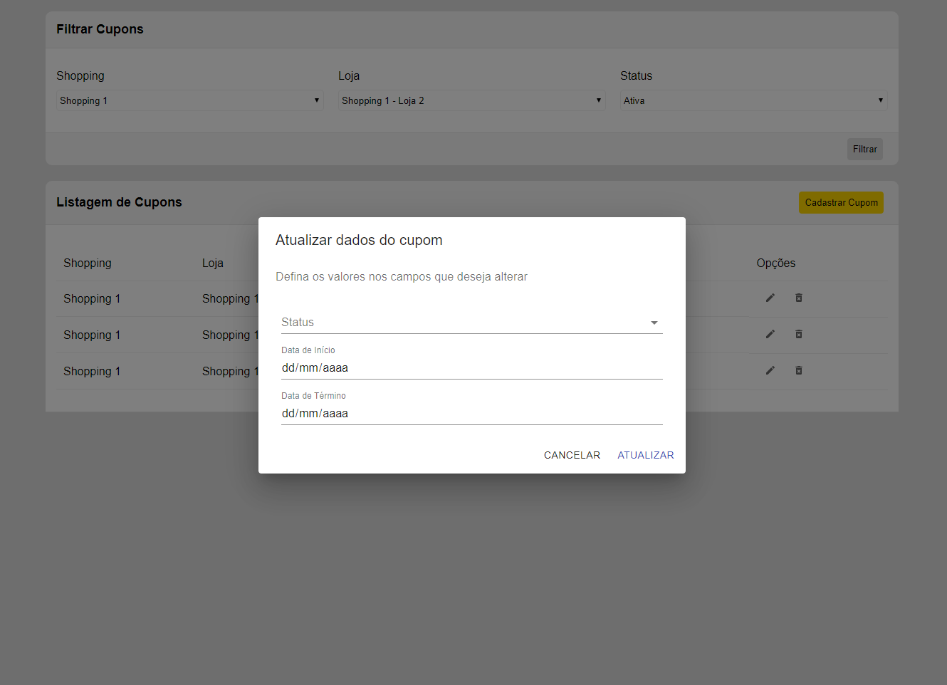Click the arrow on the Loja filter selector

coord(598,100)
